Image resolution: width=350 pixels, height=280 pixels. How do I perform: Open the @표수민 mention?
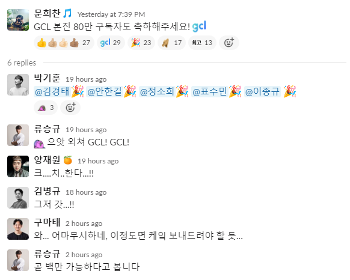click(x=209, y=92)
